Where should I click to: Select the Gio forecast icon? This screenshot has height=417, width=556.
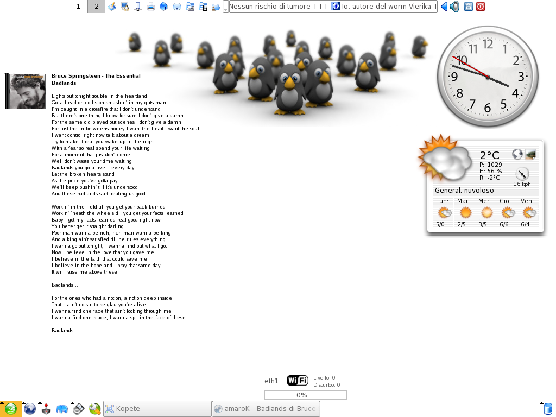coord(508,213)
